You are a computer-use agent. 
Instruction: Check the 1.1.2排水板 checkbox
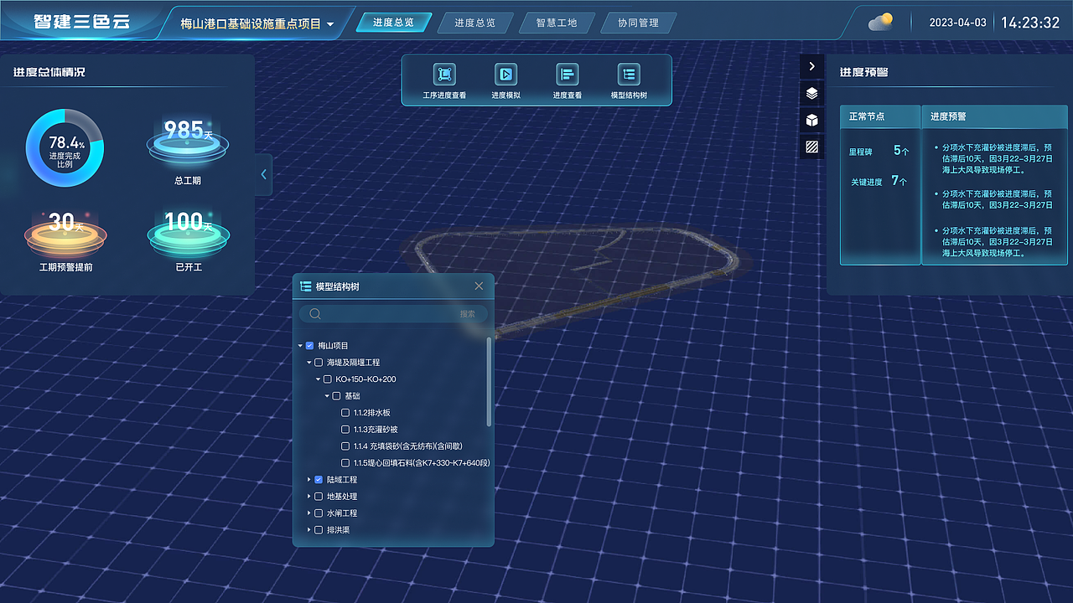pyautogui.click(x=345, y=413)
